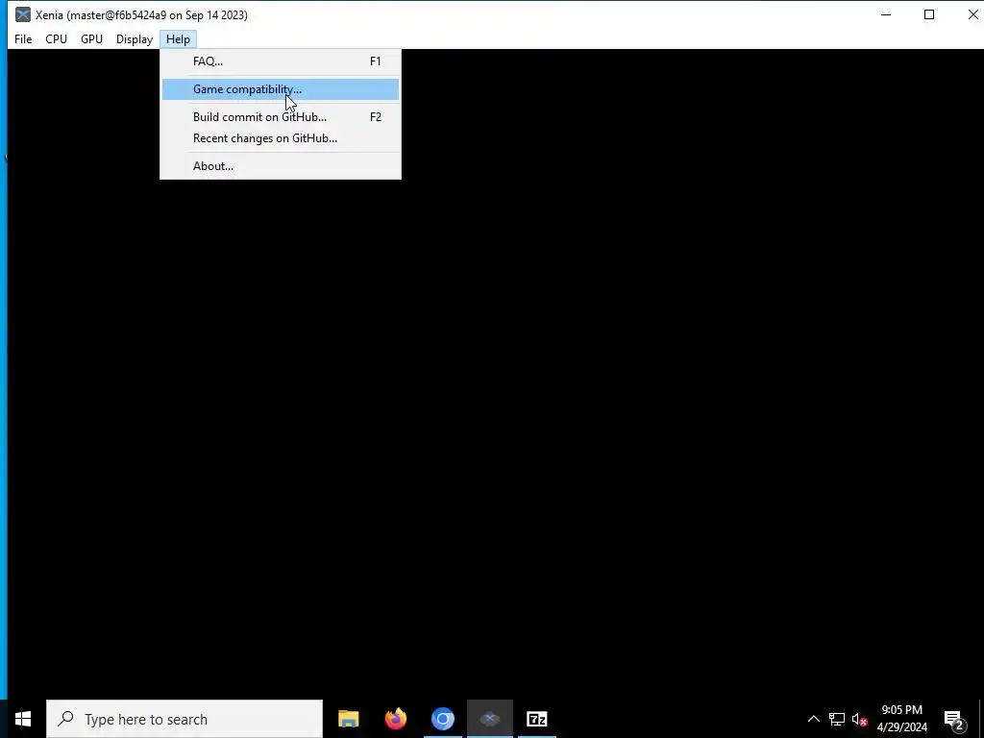Screen dimensions: 984x738
Task: Open the Display menu
Action: click(x=135, y=38)
